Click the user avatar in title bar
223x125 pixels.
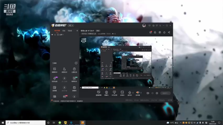144,26
